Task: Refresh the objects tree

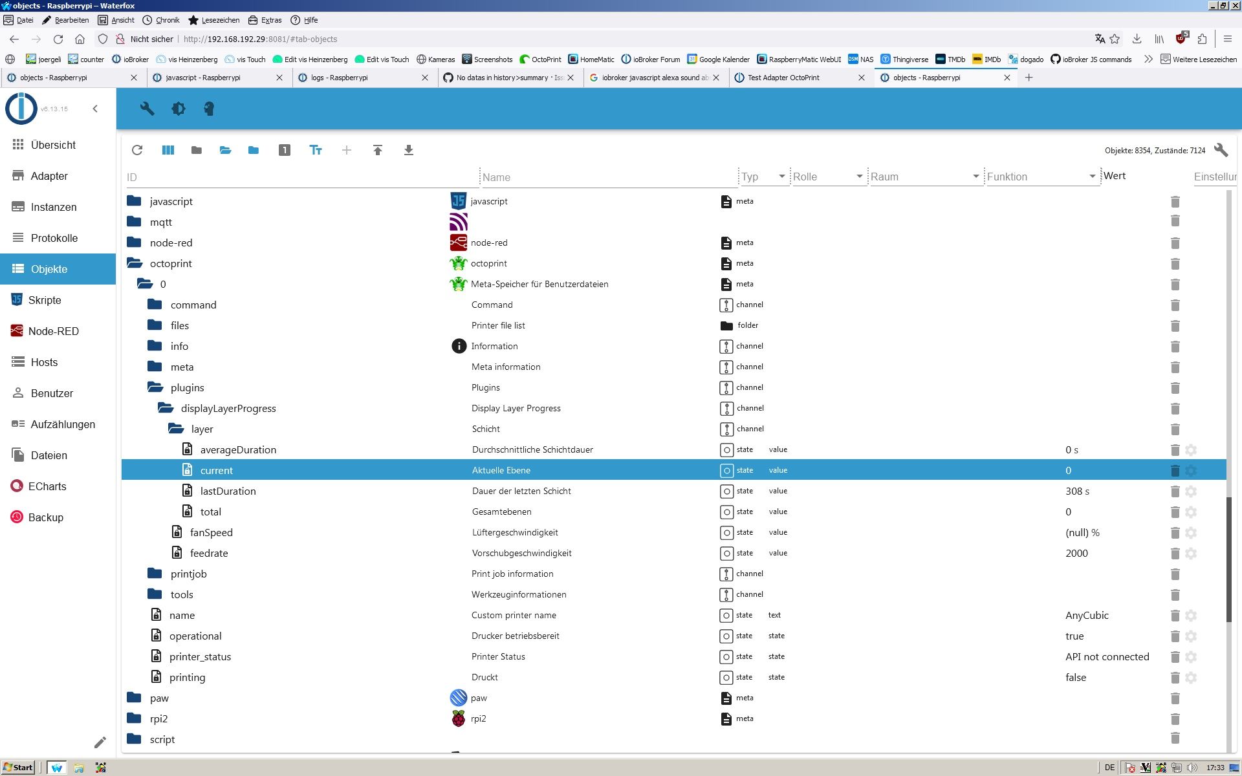Action: pyautogui.click(x=137, y=150)
